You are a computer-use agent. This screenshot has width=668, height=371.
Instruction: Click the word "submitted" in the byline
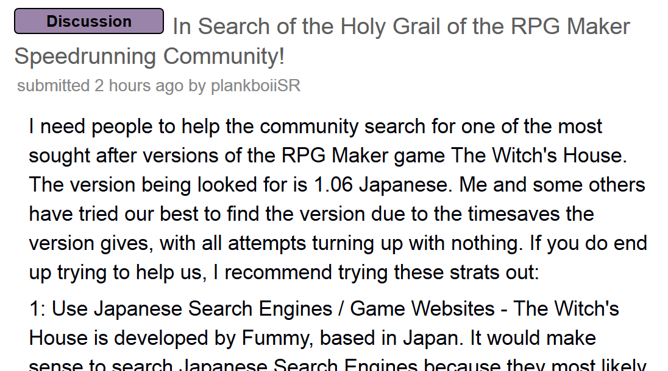(53, 86)
